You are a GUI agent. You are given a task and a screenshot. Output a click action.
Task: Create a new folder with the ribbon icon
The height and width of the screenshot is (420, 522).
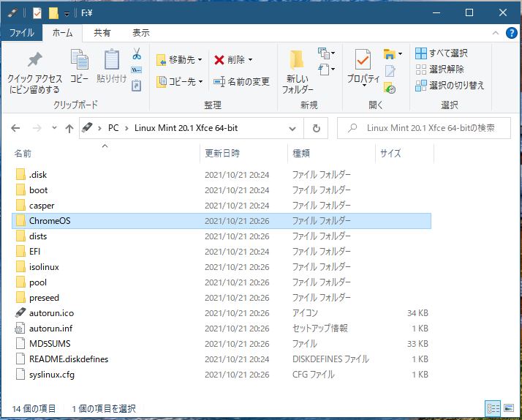[x=297, y=61]
